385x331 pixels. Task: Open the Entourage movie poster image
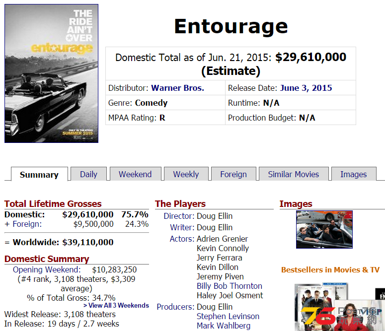pyautogui.click(x=51, y=73)
